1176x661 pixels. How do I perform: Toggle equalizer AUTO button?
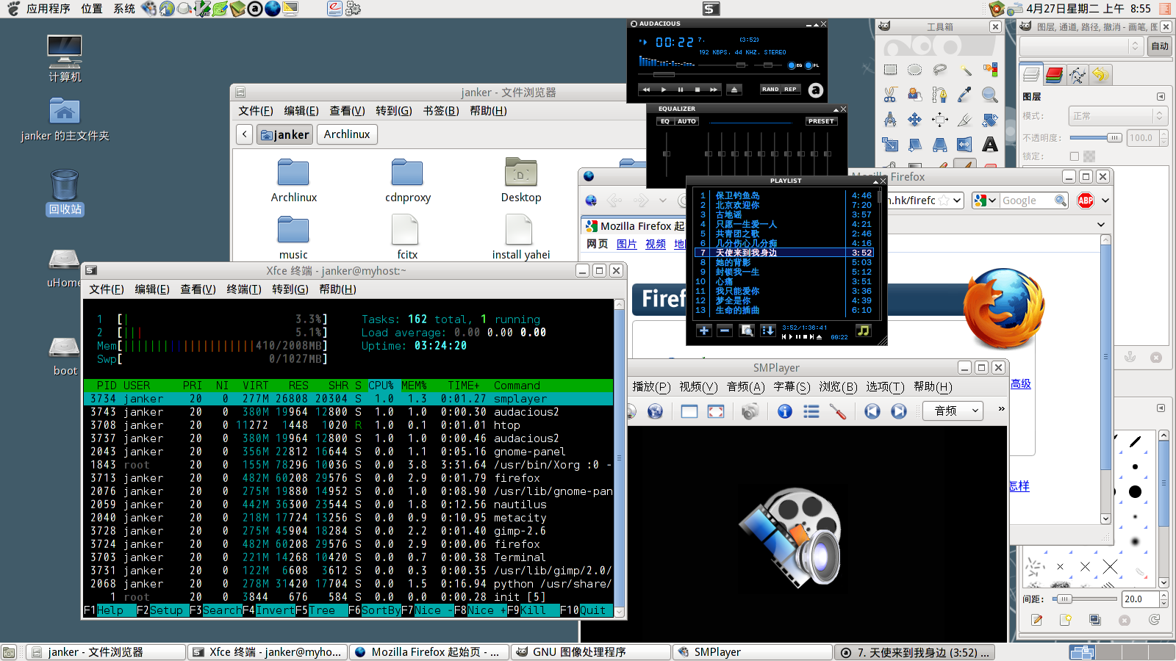point(686,121)
